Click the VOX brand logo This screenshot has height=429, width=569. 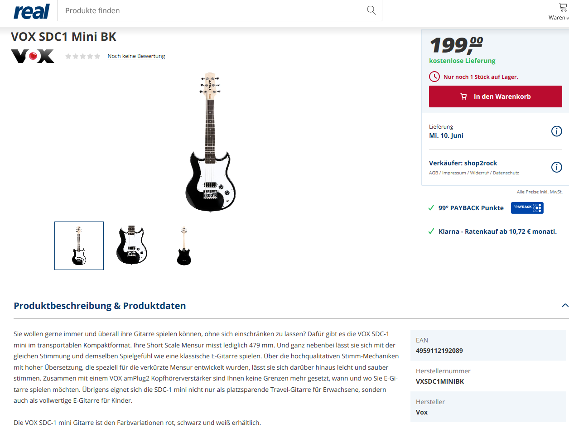click(x=33, y=56)
